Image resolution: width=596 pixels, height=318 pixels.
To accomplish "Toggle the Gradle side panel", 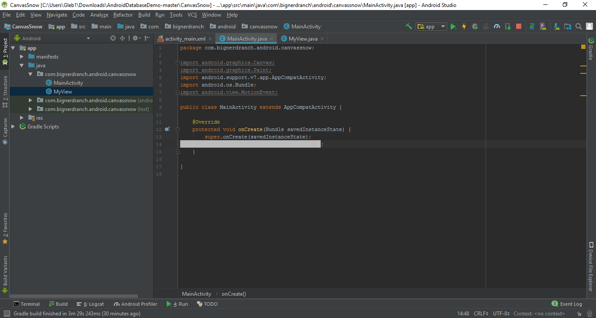I will [591, 49].
